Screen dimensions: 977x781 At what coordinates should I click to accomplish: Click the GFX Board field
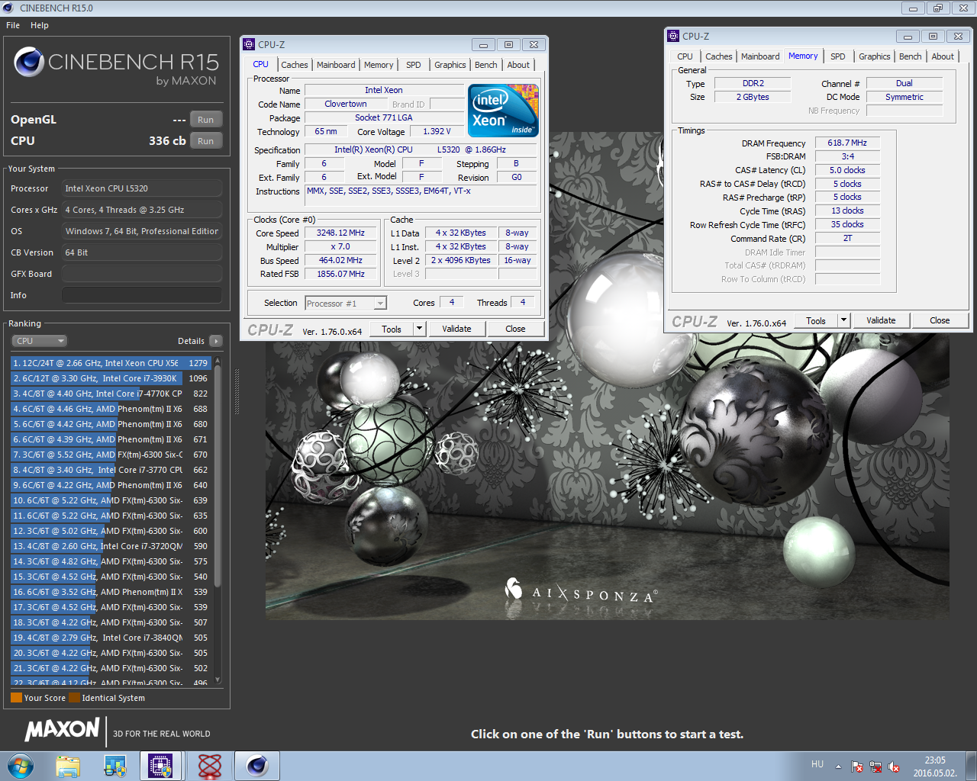(142, 274)
